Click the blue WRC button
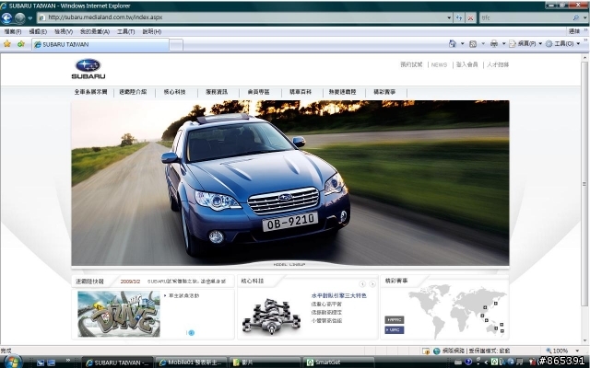The height and width of the screenshot is (368, 590). click(x=395, y=329)
